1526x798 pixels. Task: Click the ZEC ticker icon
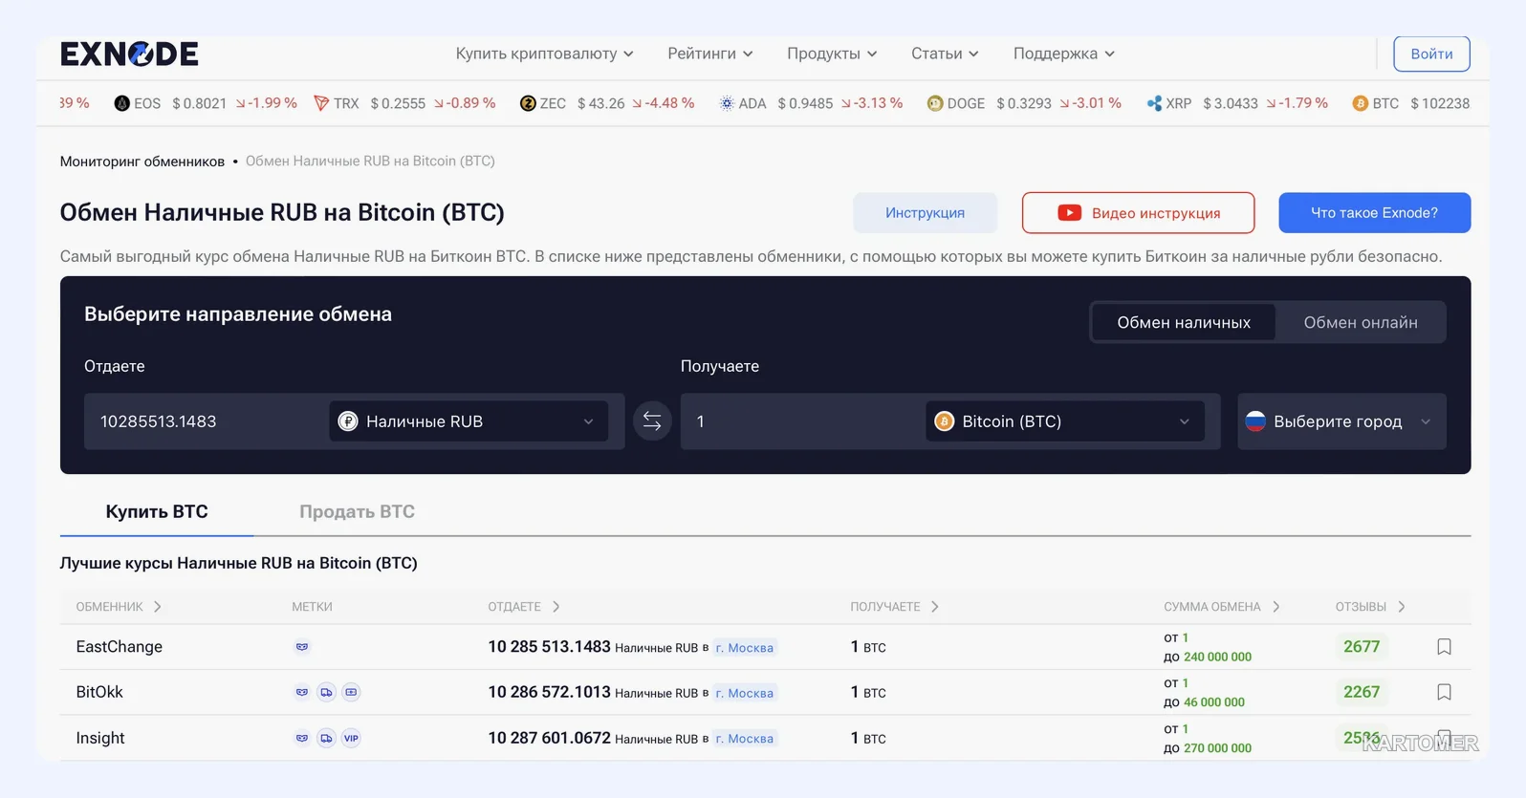click(x=528, y=103)
